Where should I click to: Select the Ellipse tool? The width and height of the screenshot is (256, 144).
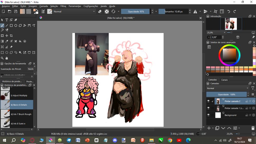[x=16, y=26]
